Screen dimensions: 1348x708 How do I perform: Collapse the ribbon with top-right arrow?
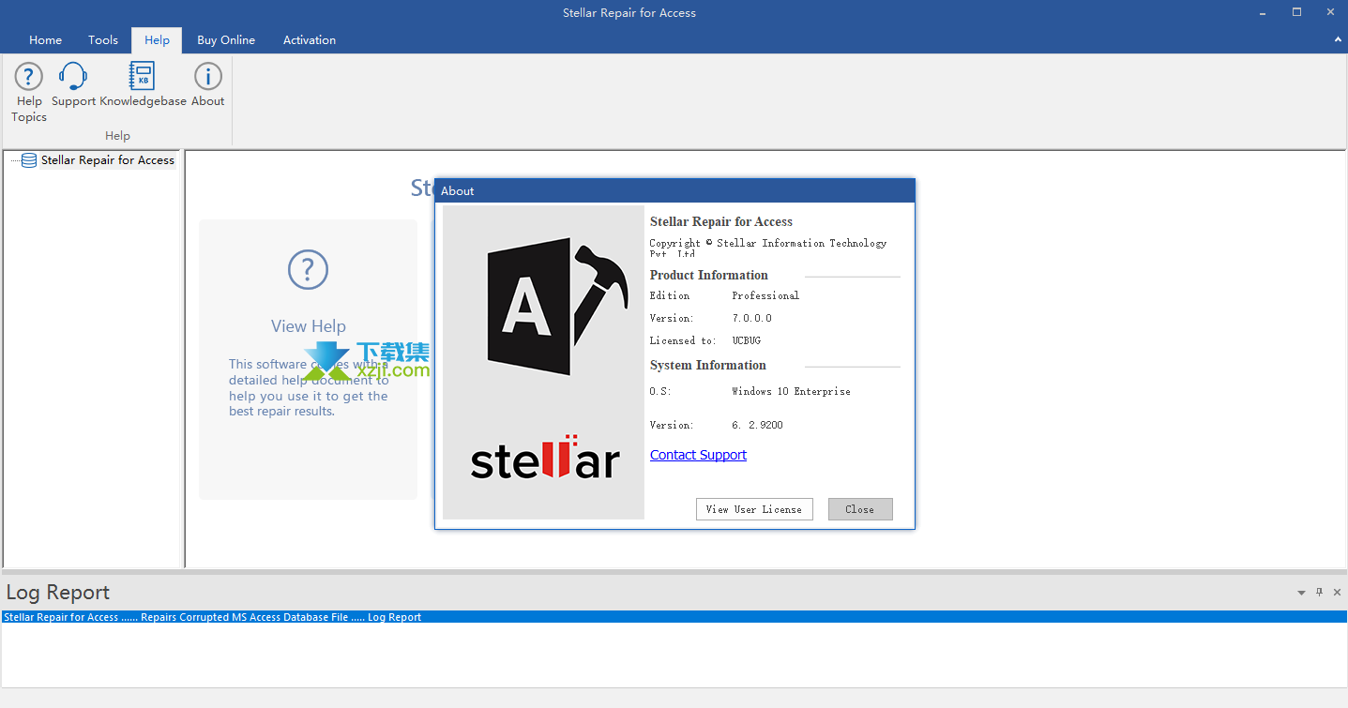1338,39
